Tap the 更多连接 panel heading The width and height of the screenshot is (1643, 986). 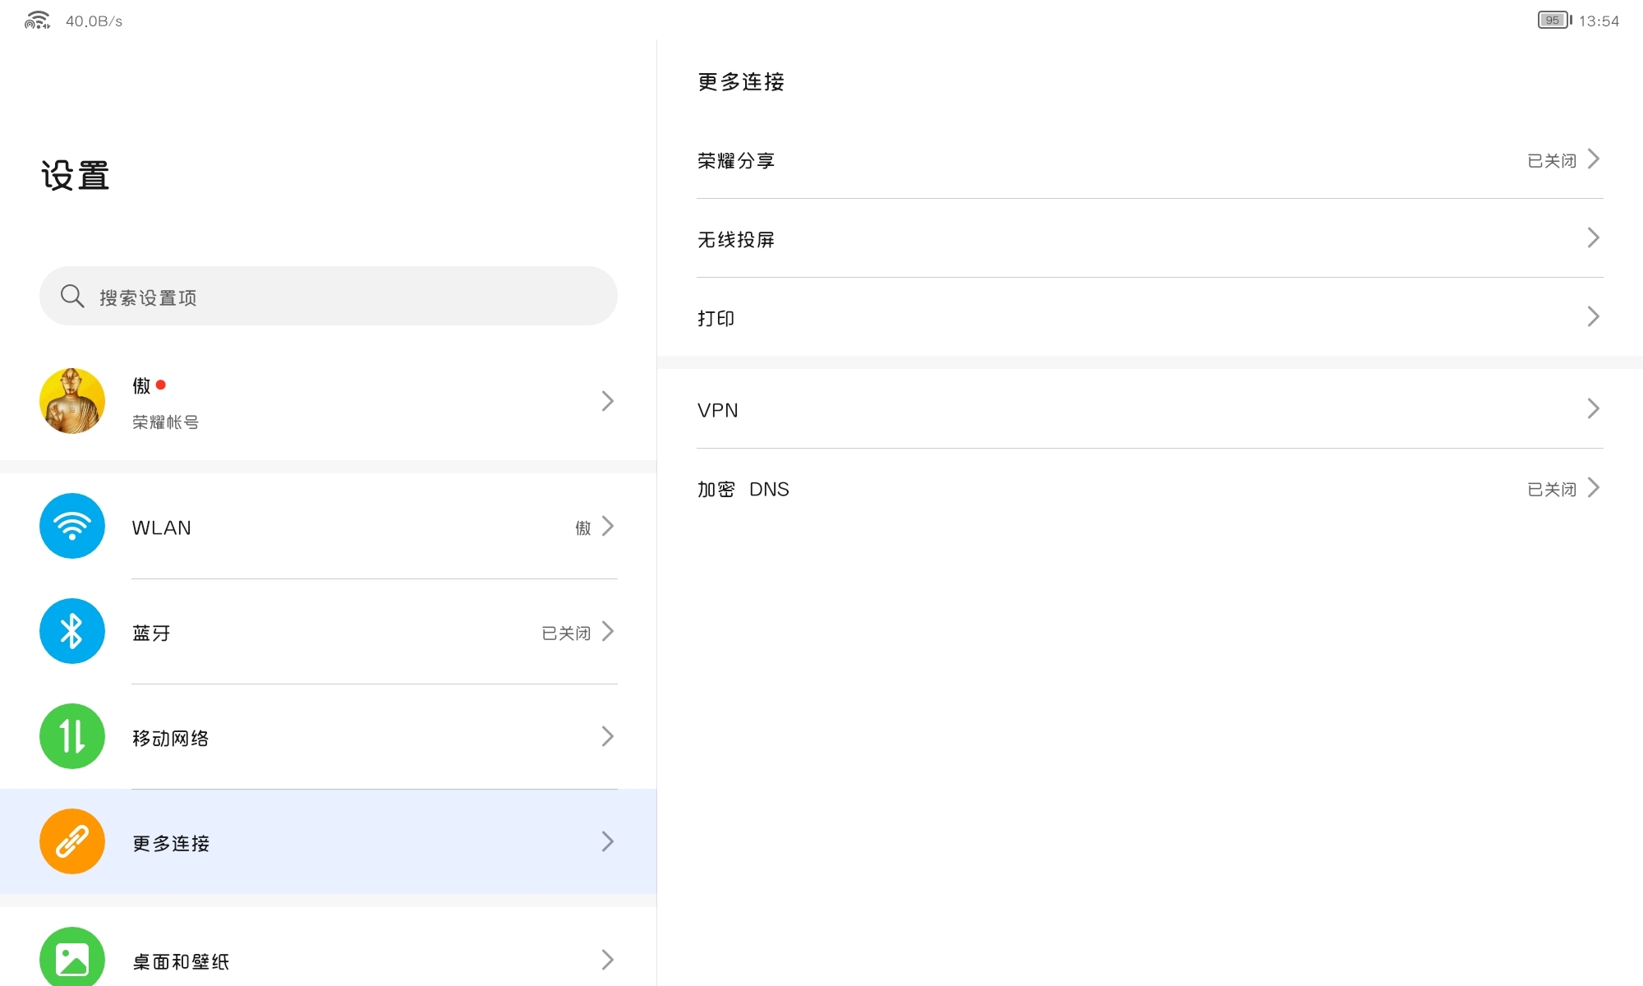click(741, 82)
